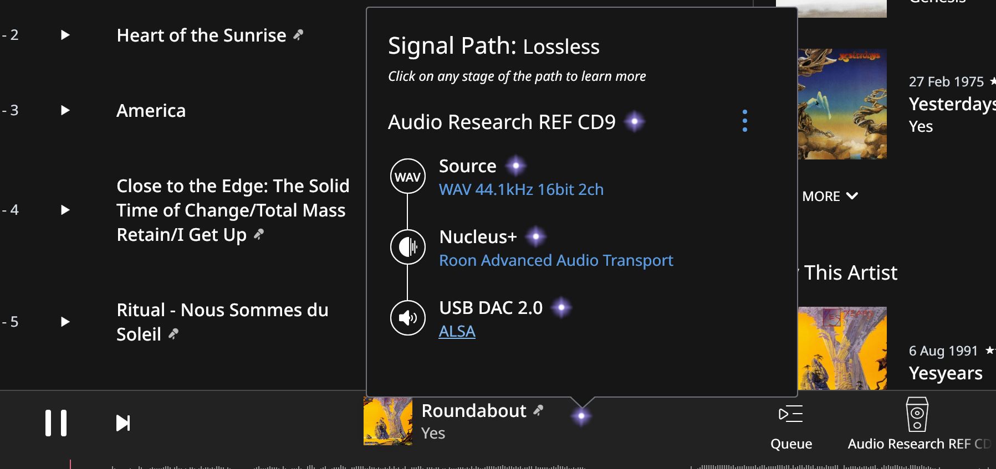Click the Nucleus+ transport stage icon

click(408, 247)
